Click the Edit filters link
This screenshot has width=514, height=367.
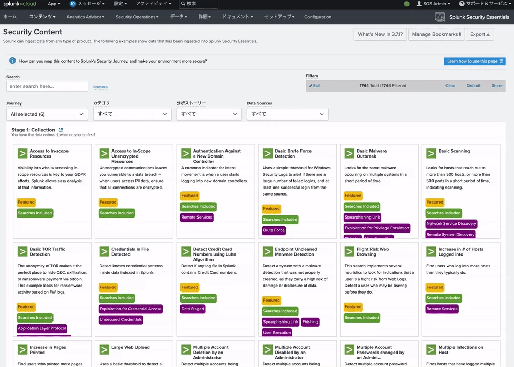pyautogui.click(x=315, y=86)
